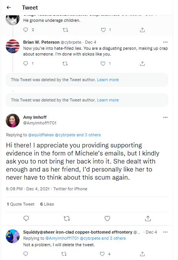Open @squidflakes mention in Replying to line

tap(41, 135)
